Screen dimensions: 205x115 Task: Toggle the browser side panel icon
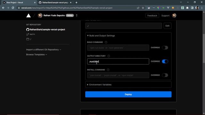192,8
